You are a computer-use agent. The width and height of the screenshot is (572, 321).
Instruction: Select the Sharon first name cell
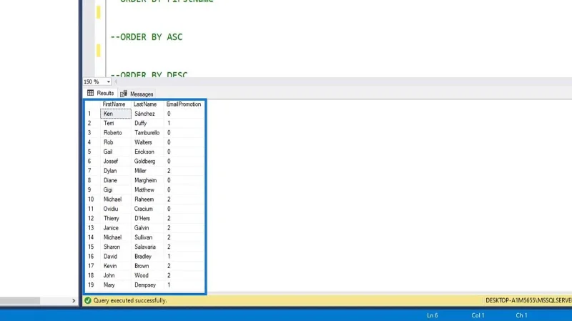click(x=116, y=246)
